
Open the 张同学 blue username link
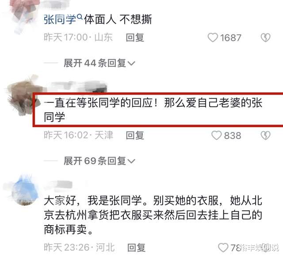(60, 19)
